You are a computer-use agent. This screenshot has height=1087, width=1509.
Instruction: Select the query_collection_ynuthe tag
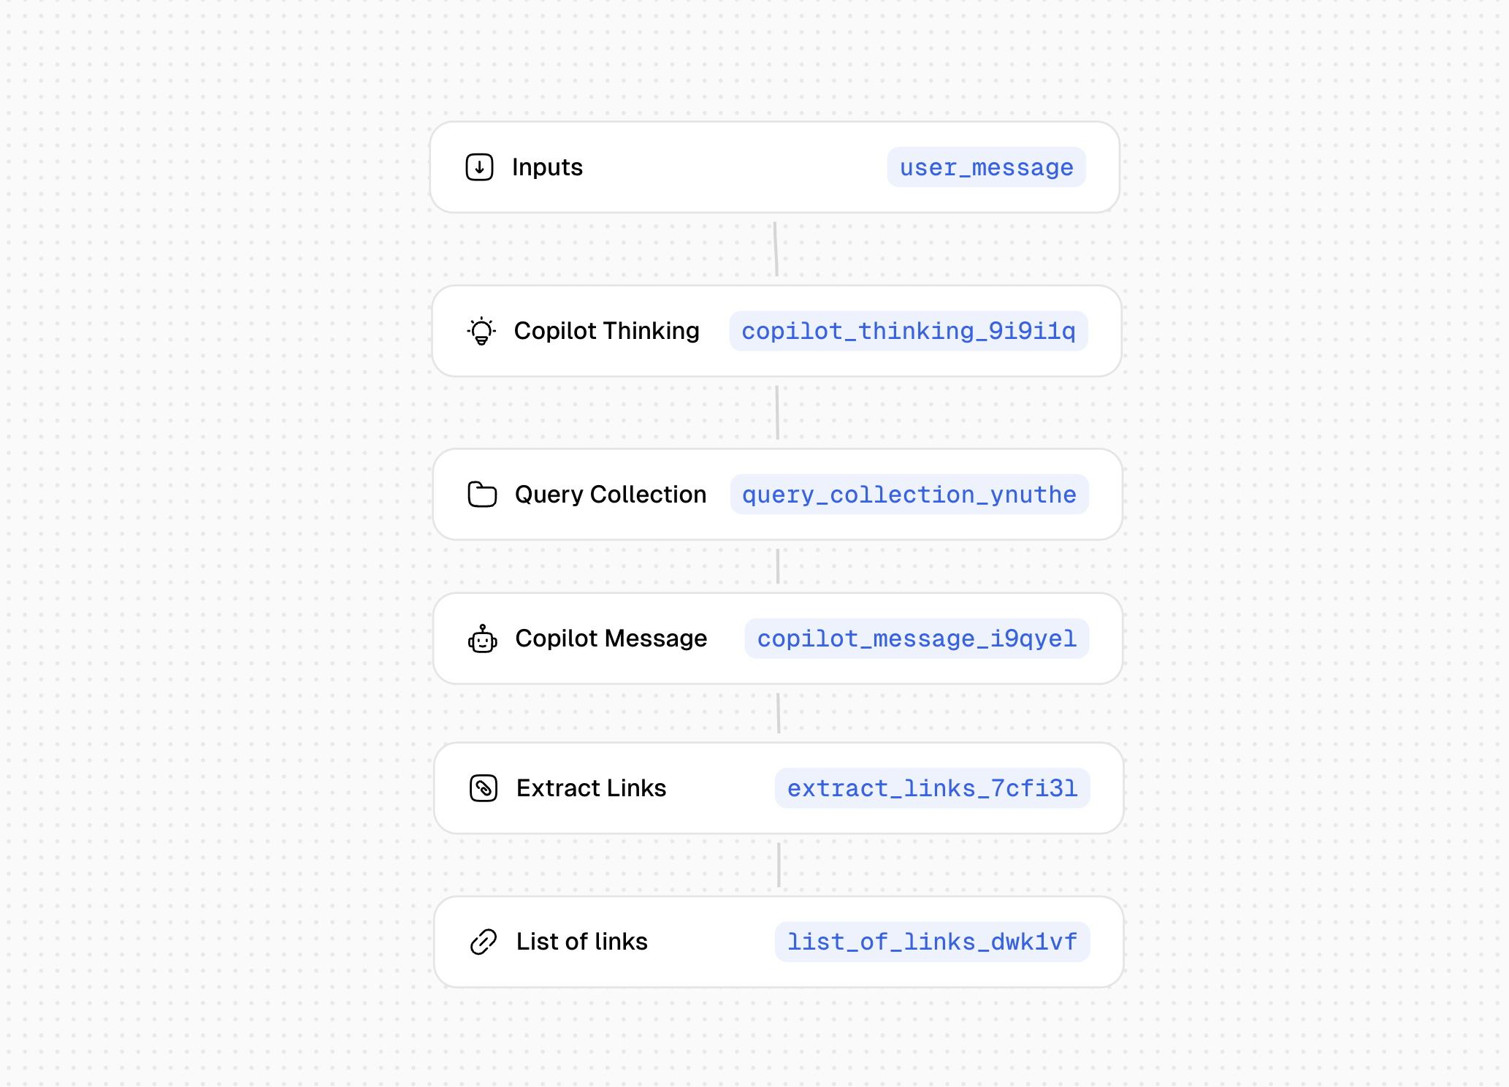(x=909, y=495)
